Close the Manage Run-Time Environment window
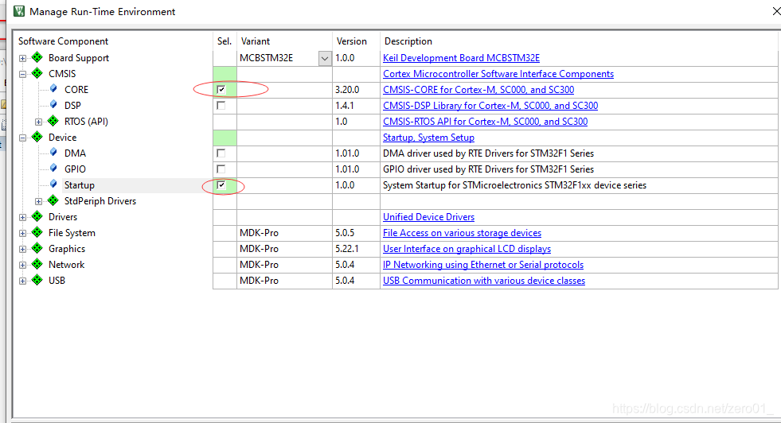 click(775, 11)
